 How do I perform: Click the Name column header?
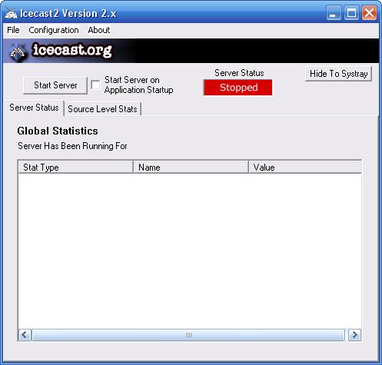tap(191, 168)
